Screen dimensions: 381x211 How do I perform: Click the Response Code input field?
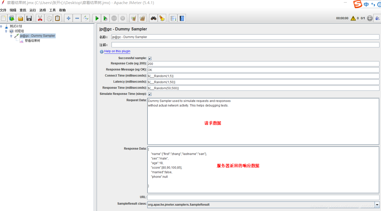(263, 64)
